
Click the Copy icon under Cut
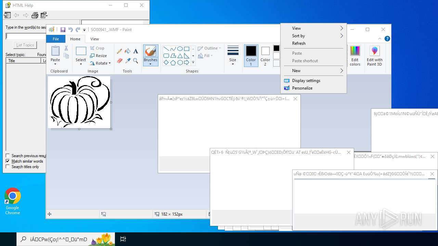pos(66,56)
